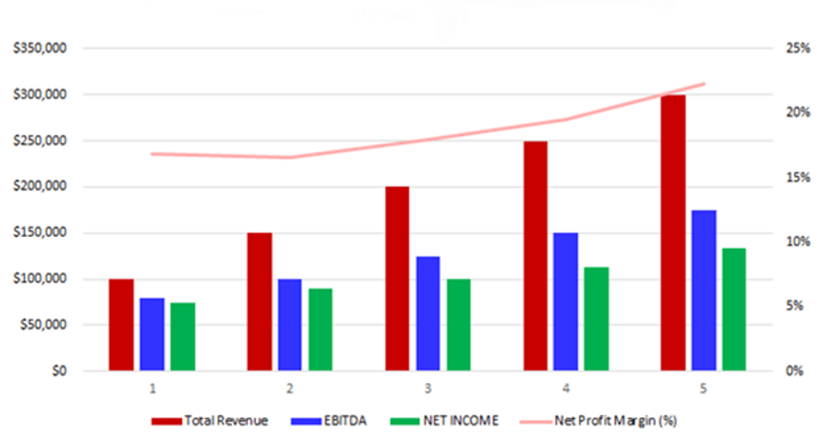This screenshot has height=447, width=823.
Task: Select the blue EBITDA bar for year 4
Action: [566, 302]
